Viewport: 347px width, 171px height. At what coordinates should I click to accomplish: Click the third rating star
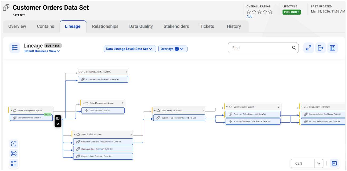click(260, 12)
